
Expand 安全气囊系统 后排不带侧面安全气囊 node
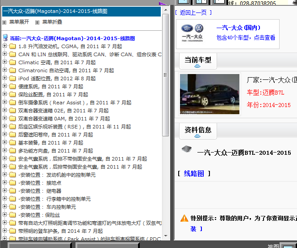5,158
